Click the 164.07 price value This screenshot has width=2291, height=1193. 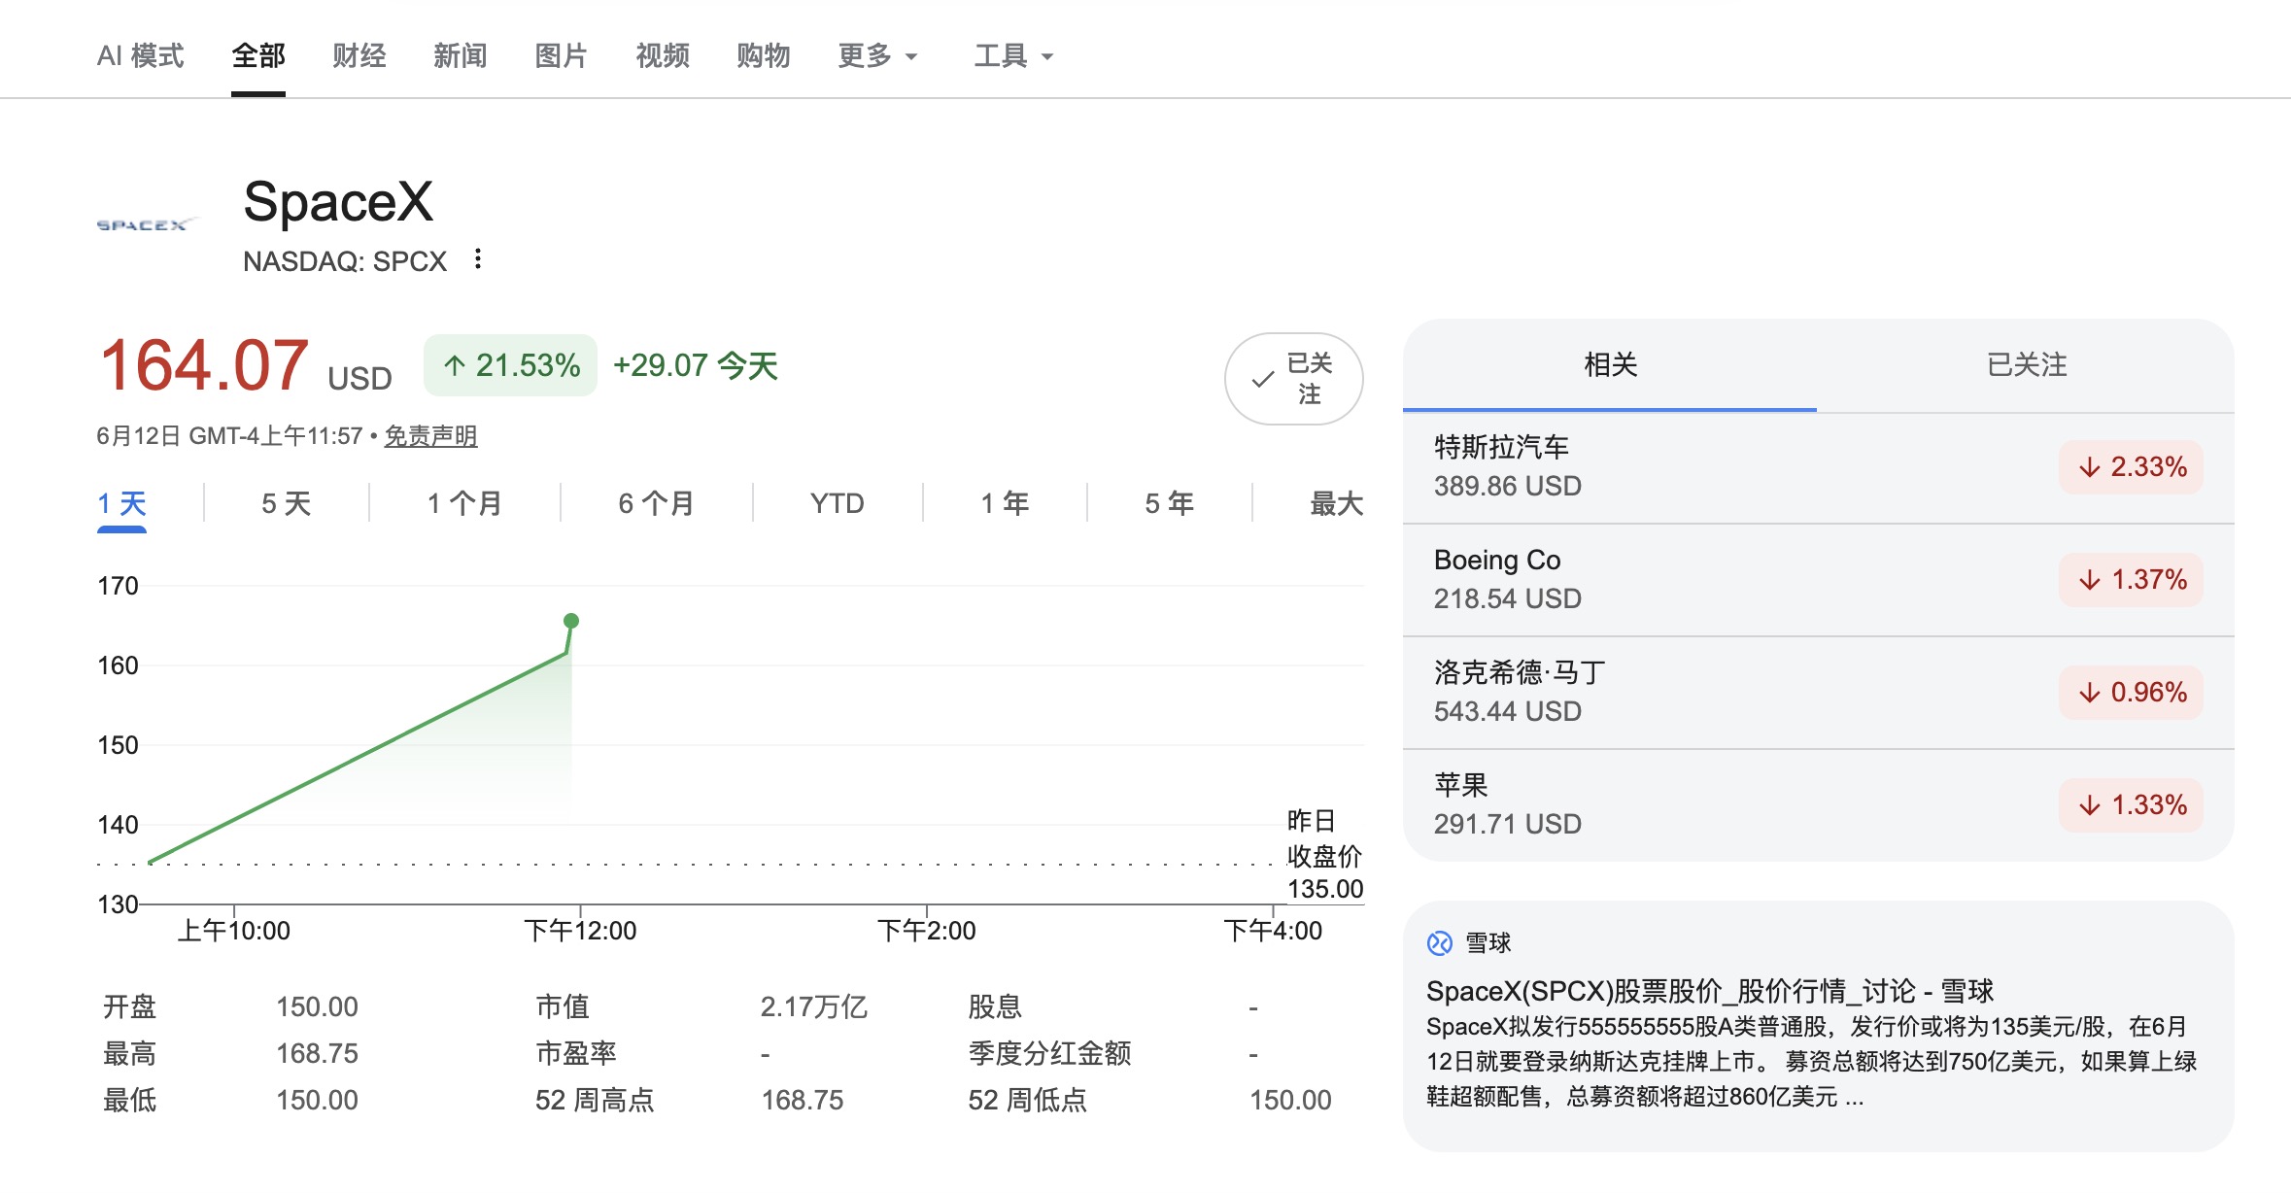point(204,366)
